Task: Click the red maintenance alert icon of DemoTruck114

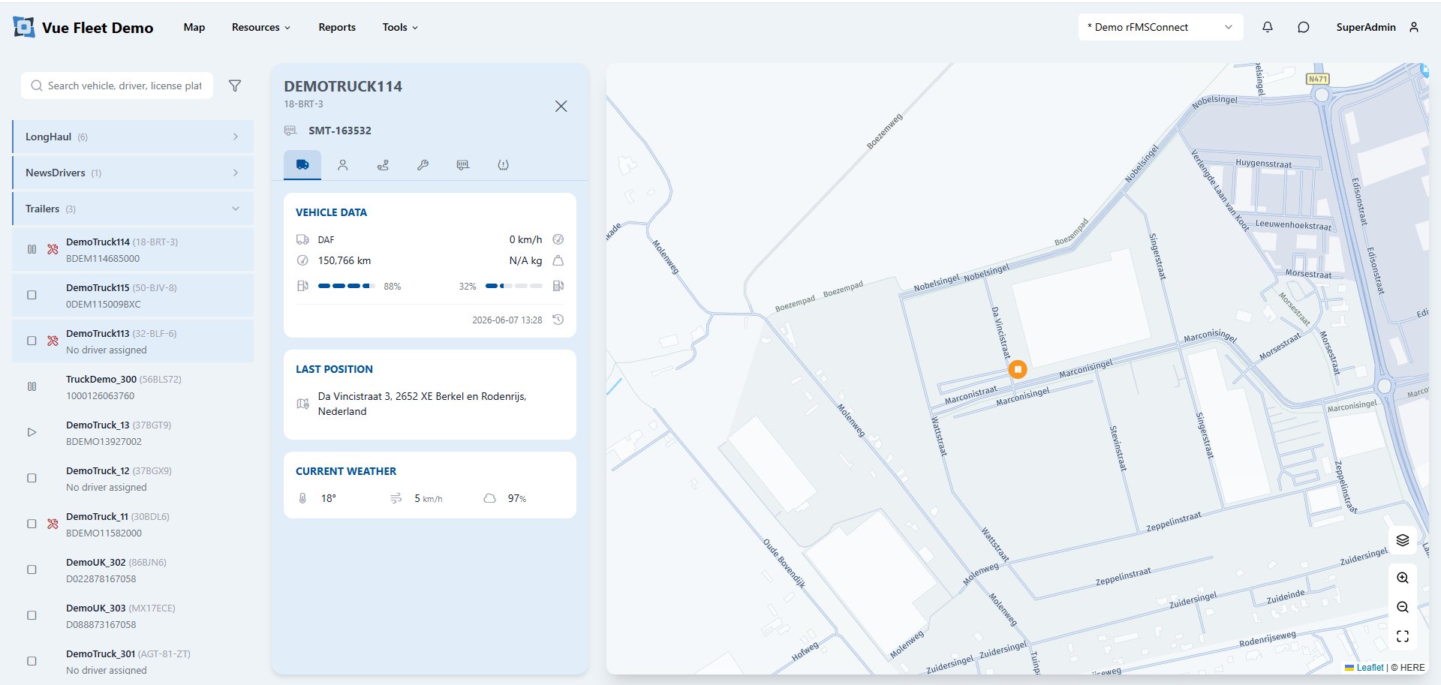Action: coord(53,249)
